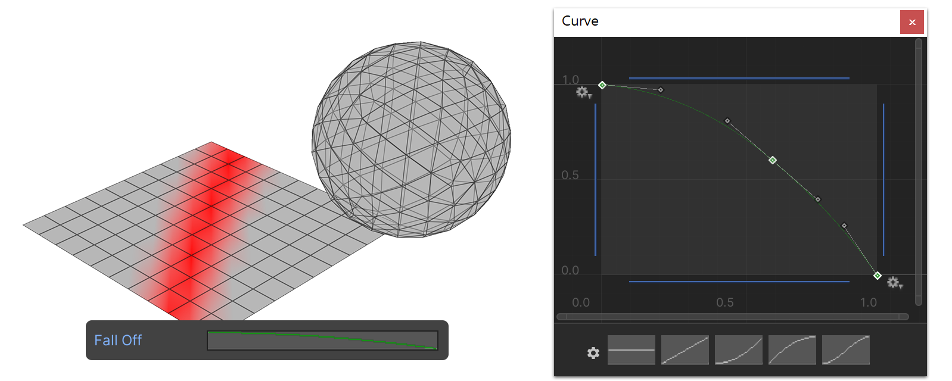Select the last keyframe at value 0.0
This screenshot has height=381, width=952.
[x=877, y=276]
